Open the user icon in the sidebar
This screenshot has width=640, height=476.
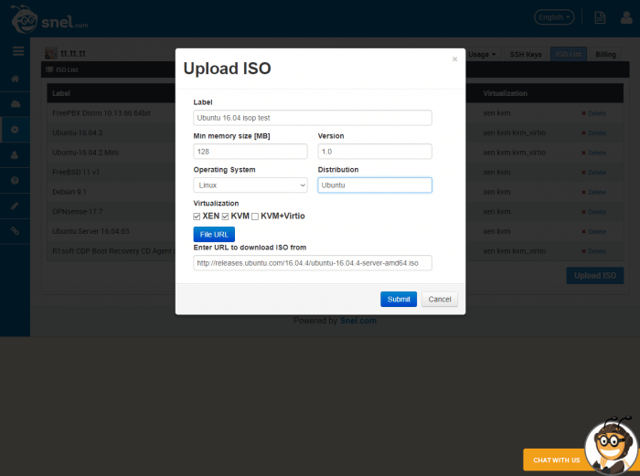coord(16,155)
